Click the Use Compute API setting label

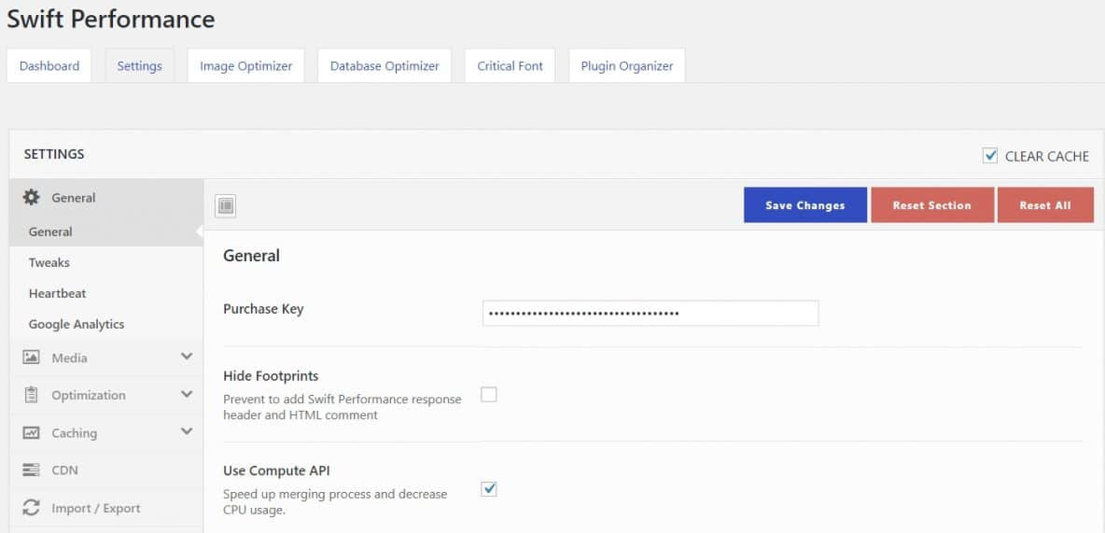(276, 470)
